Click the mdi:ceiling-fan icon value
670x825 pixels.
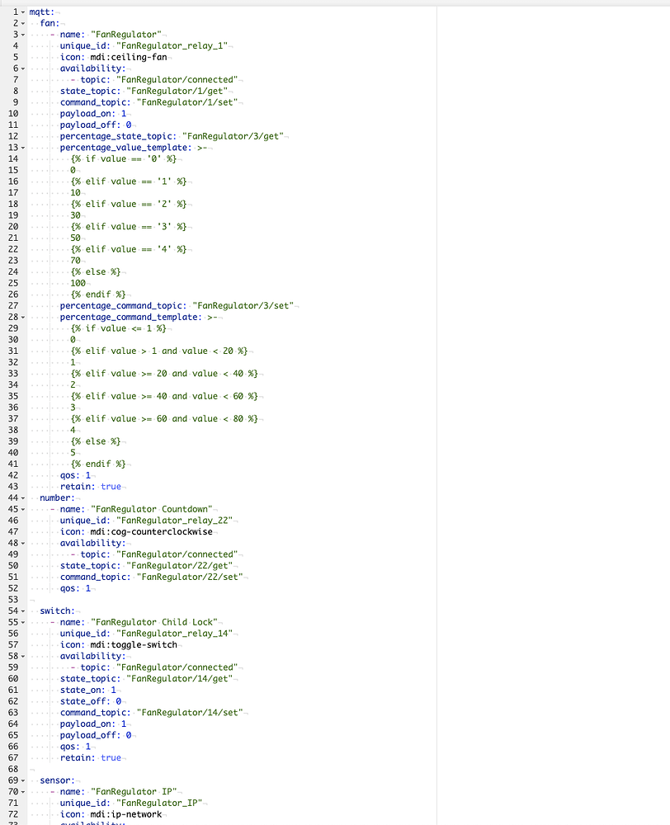(x=130, y=57)
